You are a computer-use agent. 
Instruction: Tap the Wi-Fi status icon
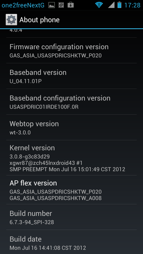[99, 5]
